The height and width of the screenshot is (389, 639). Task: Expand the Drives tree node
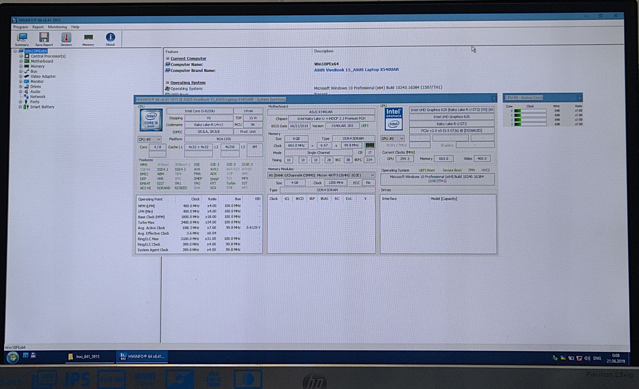21,87
